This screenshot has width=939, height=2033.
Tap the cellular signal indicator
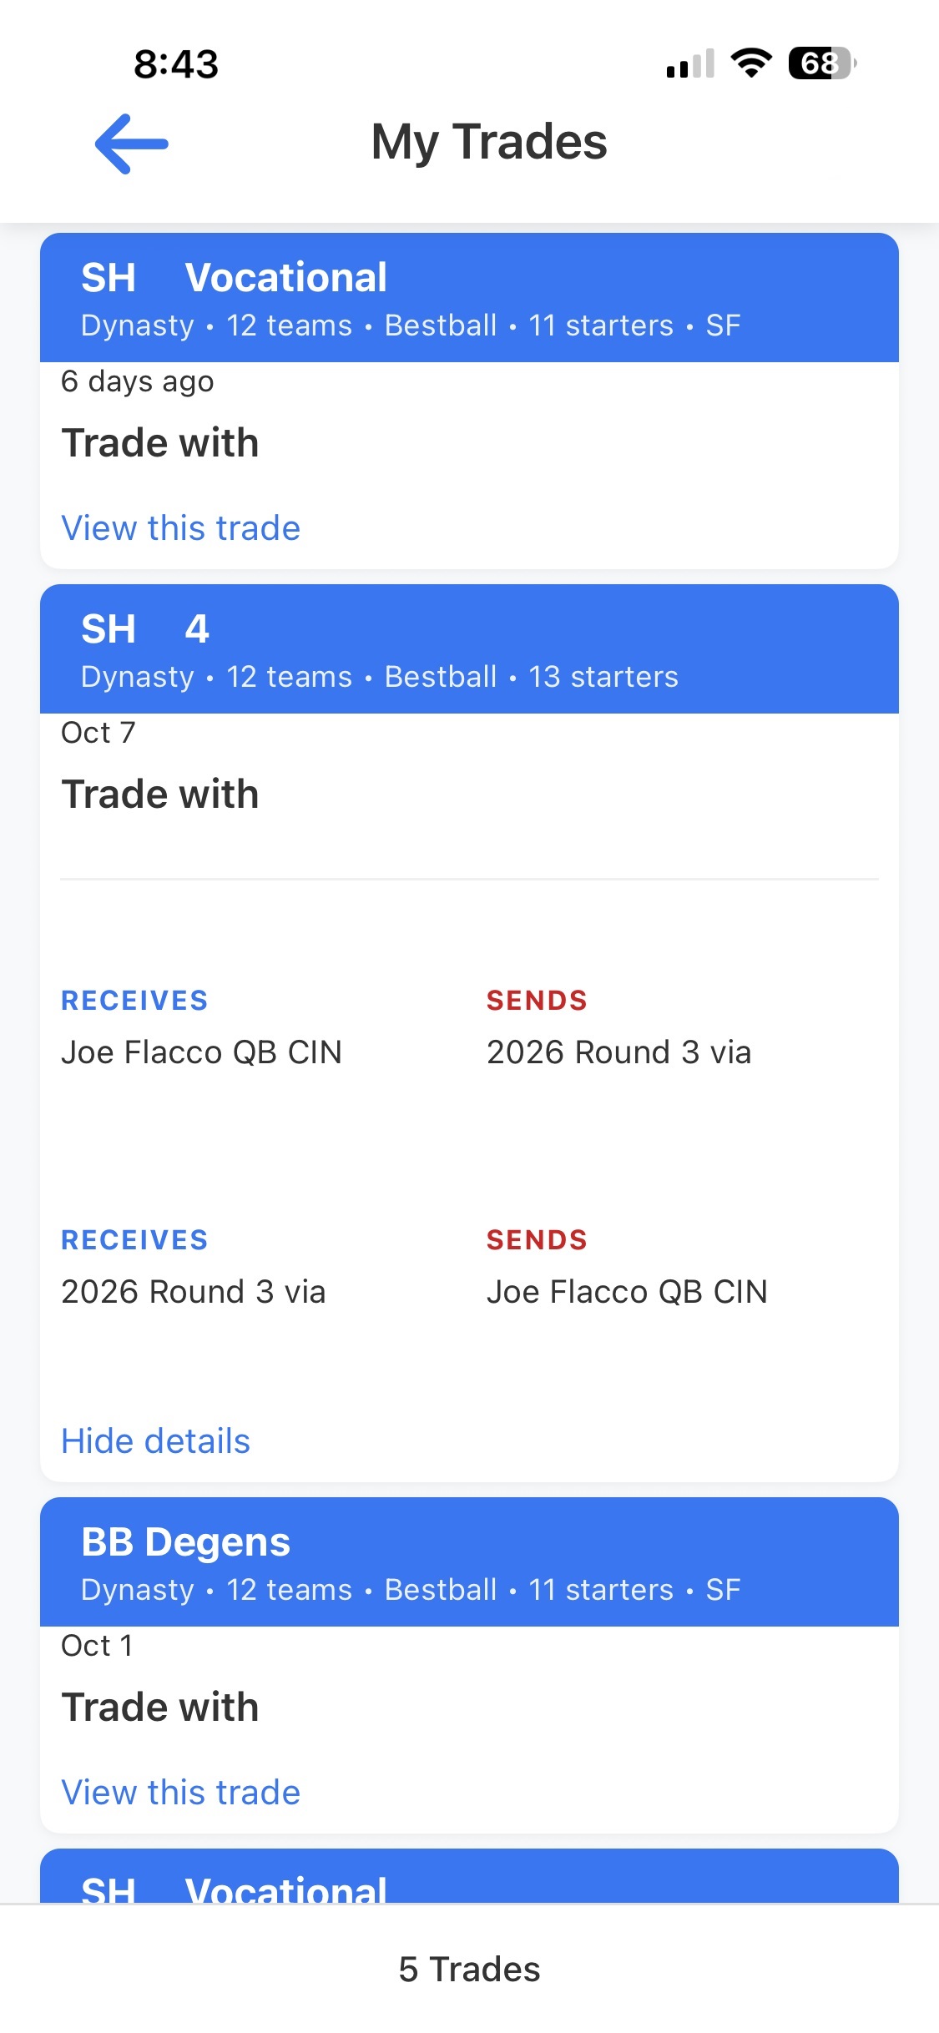pos(689,63)
